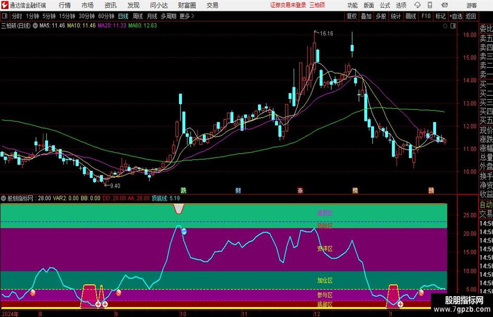
Task: Switch to the 60分钟 period tab
Action: point(106,16)
